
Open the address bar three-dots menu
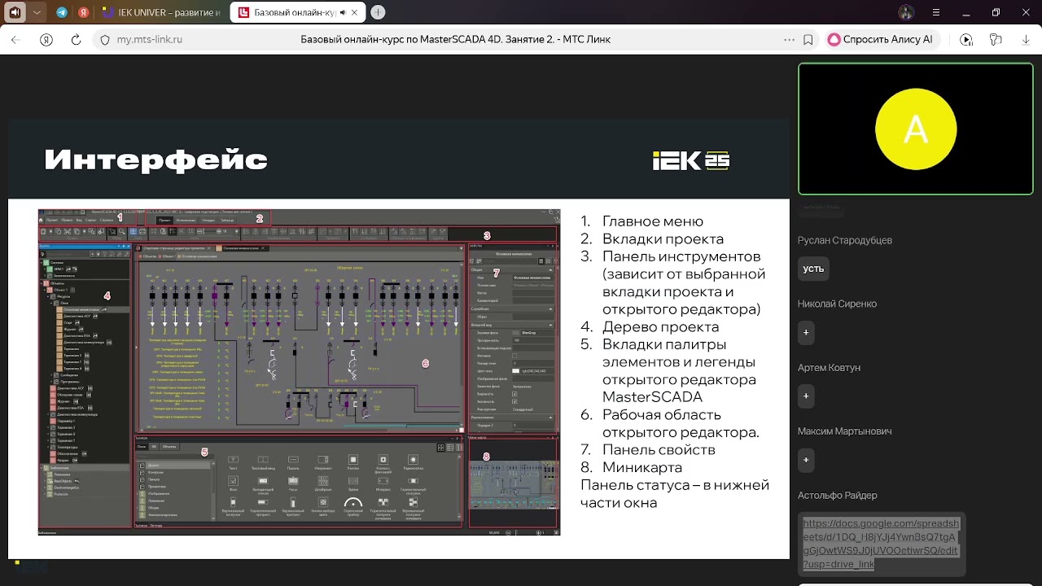point(789,39)
